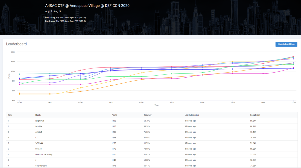
Task: Click completion value 68.26%
Action: pos(253,149)
